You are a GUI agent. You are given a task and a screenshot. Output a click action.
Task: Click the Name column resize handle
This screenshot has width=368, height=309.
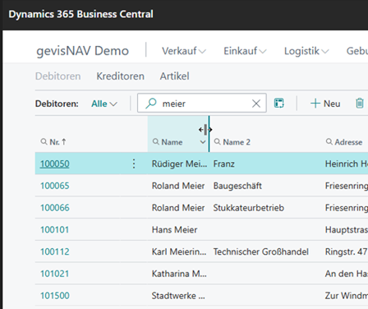(x=209, y=134)
